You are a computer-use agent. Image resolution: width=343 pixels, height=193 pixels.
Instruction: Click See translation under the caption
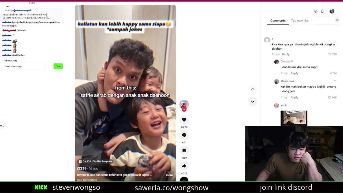[87, 180]
